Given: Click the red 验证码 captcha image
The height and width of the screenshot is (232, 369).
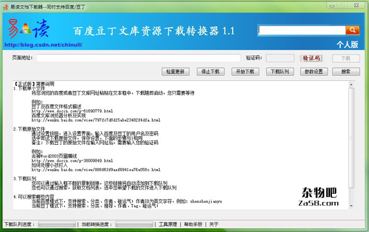Looking at the screenshot, I should click(x=311, y=58).
